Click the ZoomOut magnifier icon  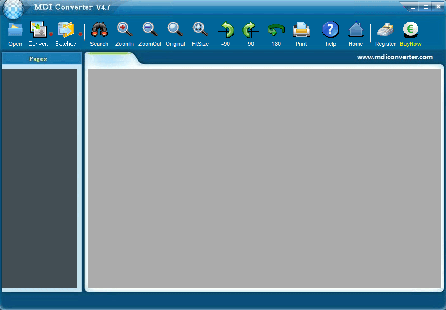tap(150, 31)
